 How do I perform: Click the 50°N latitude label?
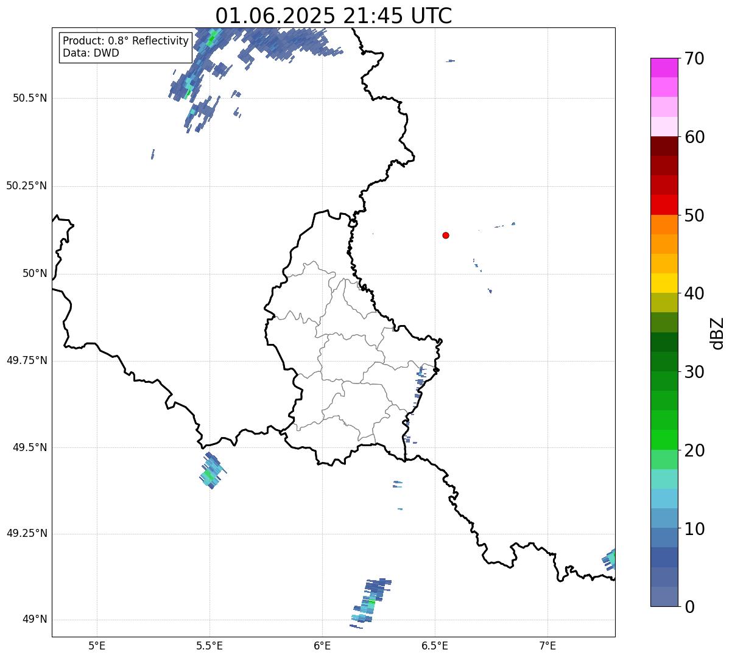[35, 273]
